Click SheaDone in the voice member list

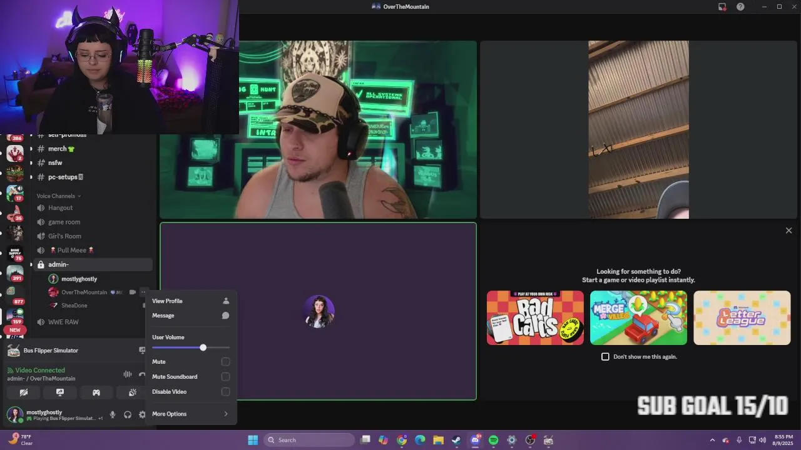[x=74, y=306]
